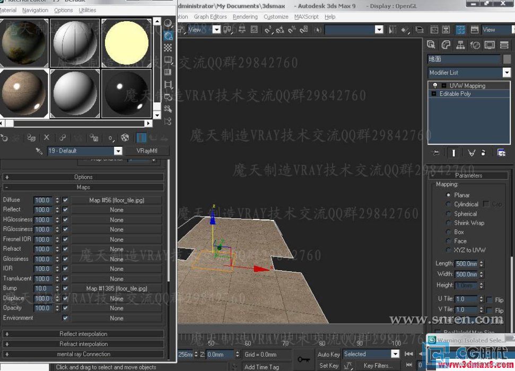The height and width of the screenshot is (371, 515).
Task: Collapse the Parameters rollout
Action: coord(469,175)
